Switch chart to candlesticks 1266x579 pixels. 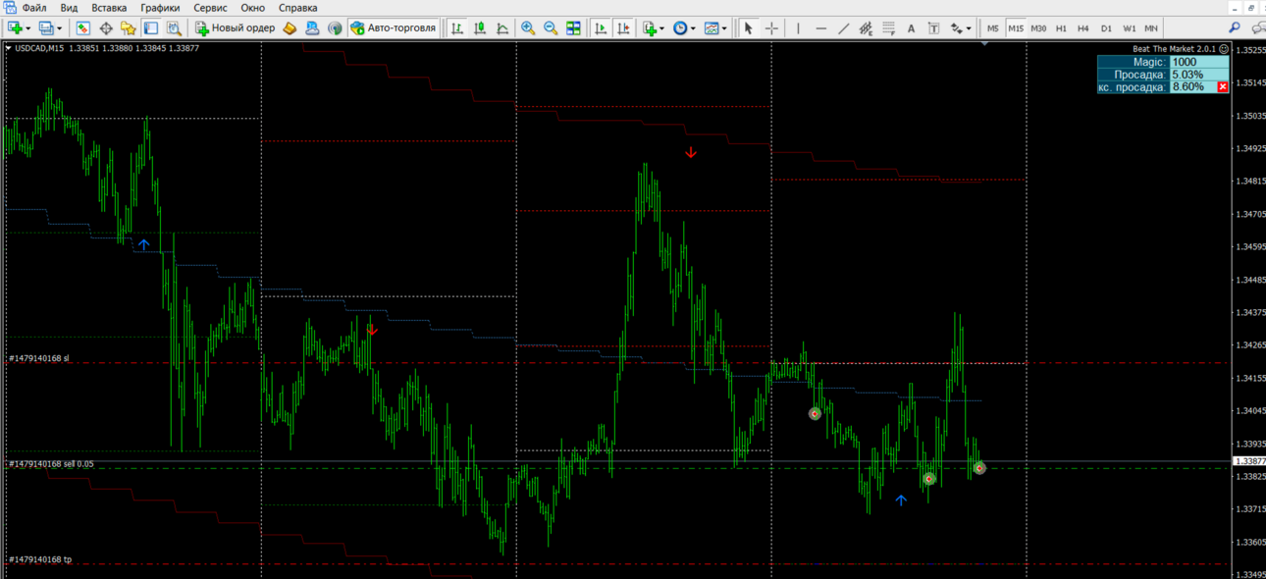(x=480, y=28)
